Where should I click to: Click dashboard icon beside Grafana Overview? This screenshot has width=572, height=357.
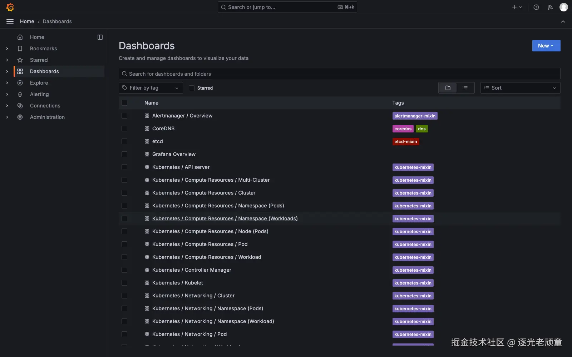point(147,154)
